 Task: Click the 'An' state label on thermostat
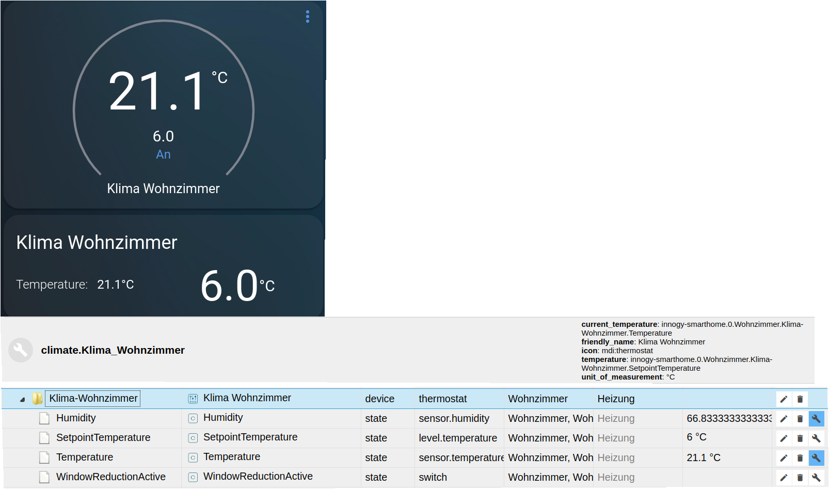(163, 154)
